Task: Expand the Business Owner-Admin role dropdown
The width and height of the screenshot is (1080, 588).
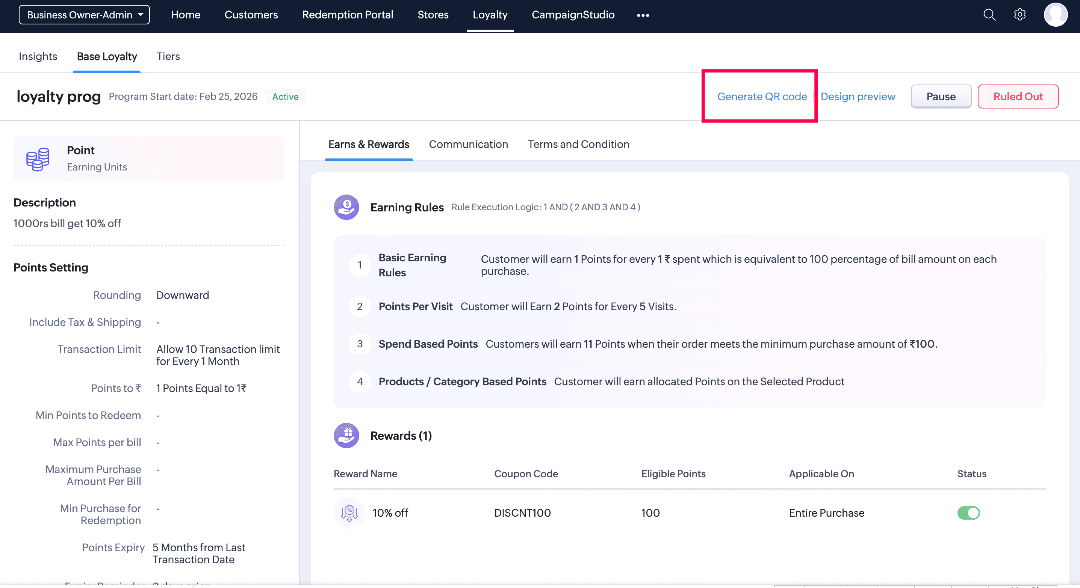Action: coord(84,15)
